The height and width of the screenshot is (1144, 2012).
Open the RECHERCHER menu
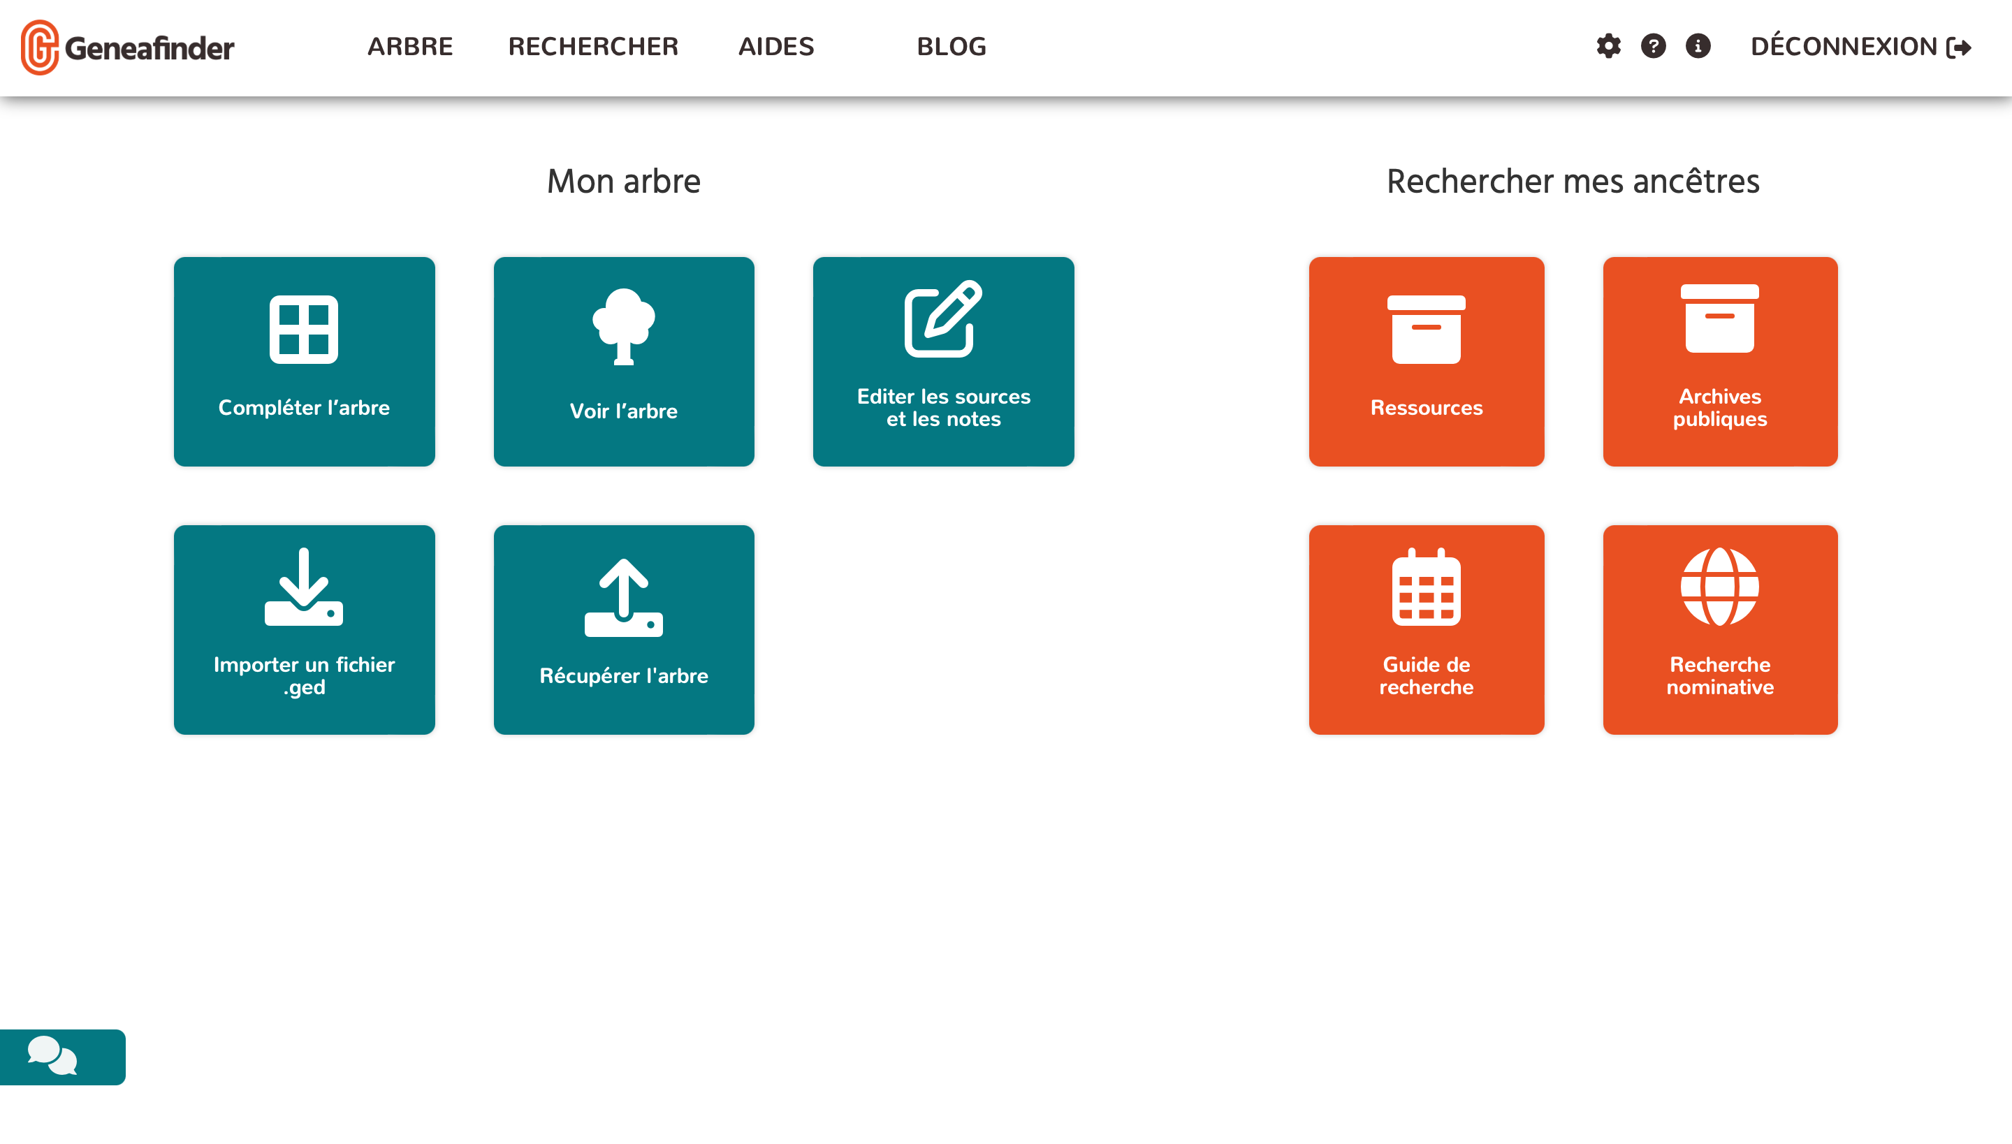pos(593,47)
